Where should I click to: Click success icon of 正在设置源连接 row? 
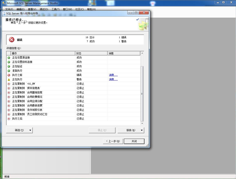click(9, 58)
